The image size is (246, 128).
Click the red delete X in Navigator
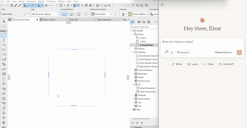(x=142, y=123)
